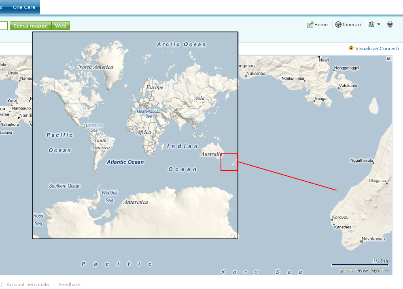Open the One Care tab
The image size is (403, 289).
tap(24, 7)
